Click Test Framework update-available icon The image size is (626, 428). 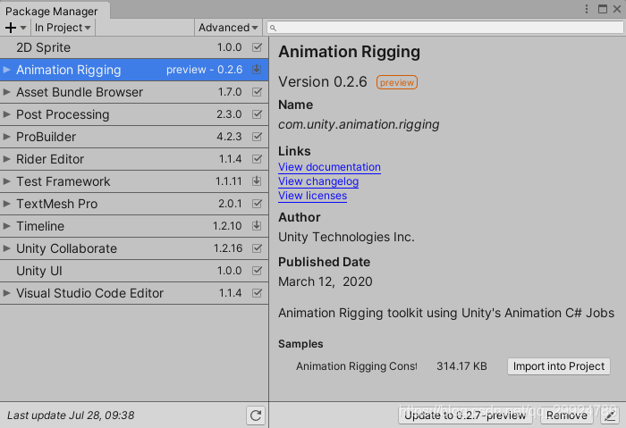tap(257, 181)
